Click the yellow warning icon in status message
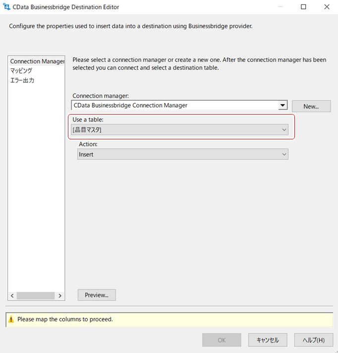The width and height of the screenshot is (338, 353). point(11,319)
